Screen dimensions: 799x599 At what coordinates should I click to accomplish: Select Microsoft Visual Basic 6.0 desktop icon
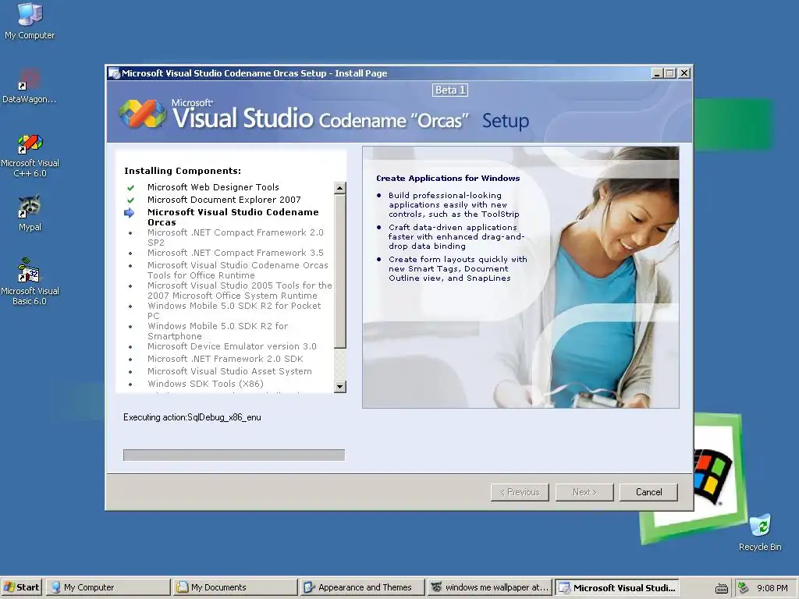30,282
